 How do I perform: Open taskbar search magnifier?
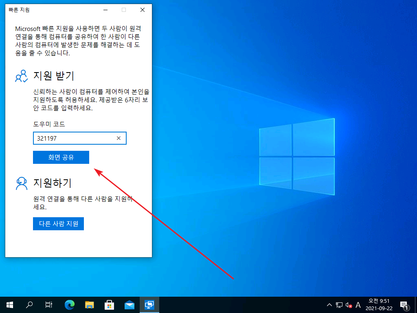pyautogui.click(x=29, y=305)
